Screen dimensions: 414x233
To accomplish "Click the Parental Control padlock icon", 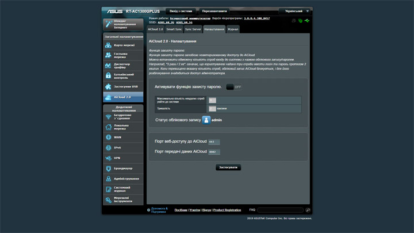I will coord(108,76).
